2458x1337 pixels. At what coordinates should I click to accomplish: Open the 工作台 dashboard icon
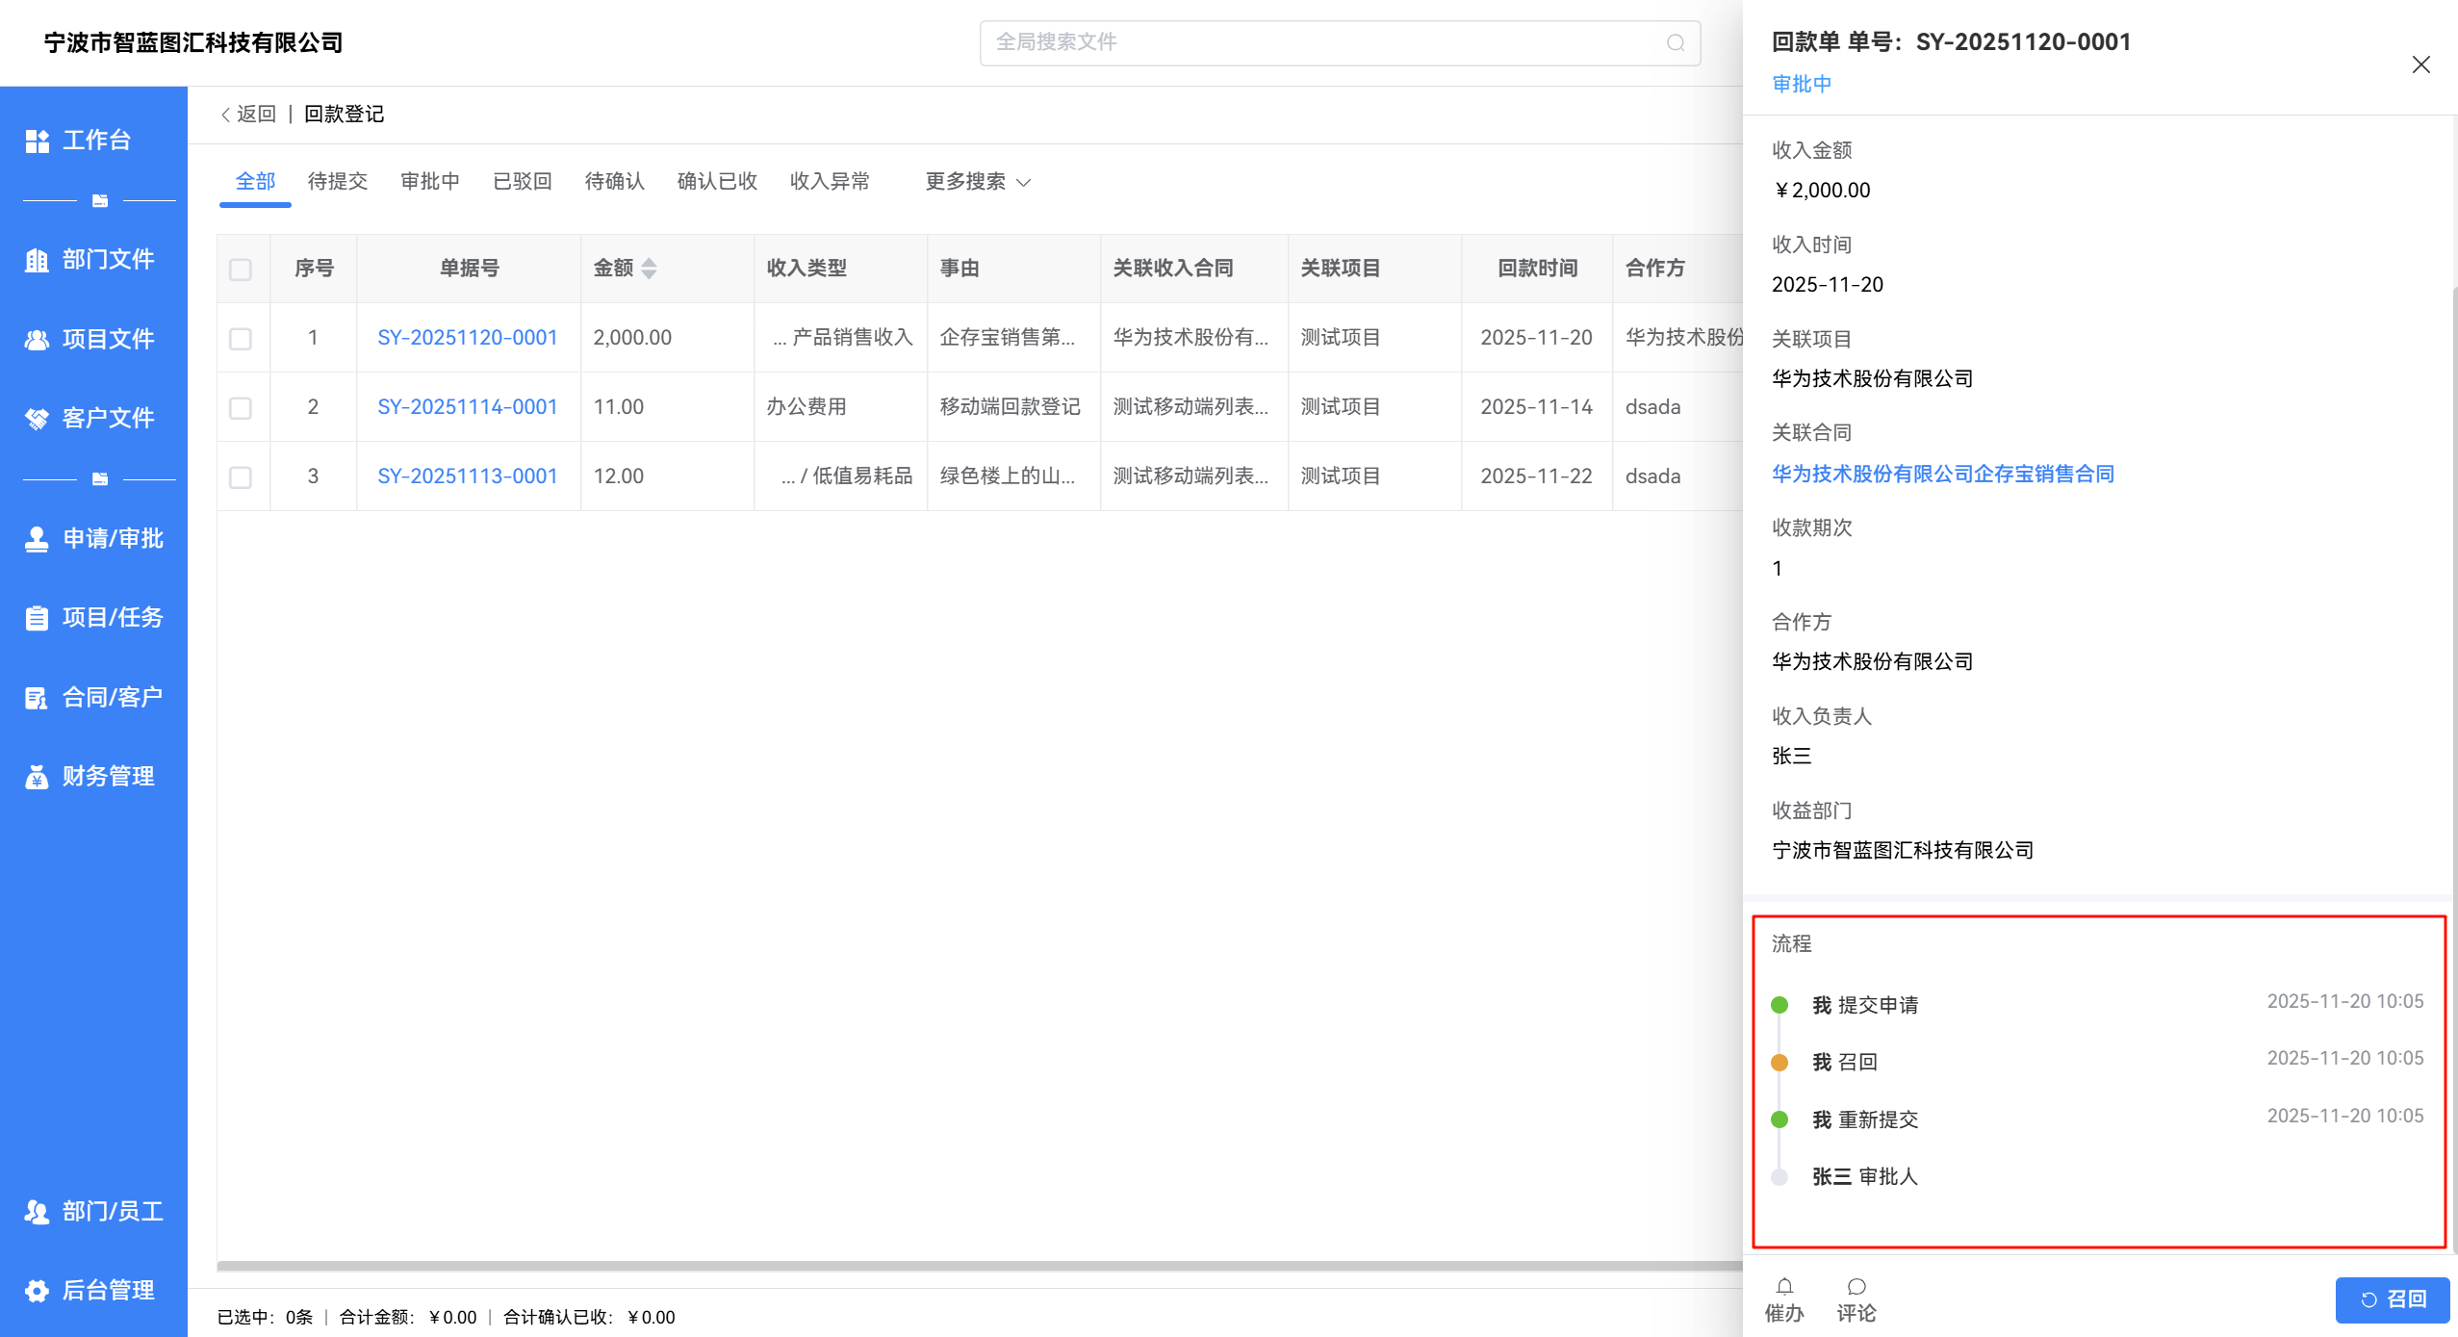pyautogui.click(x=37, y=141)
